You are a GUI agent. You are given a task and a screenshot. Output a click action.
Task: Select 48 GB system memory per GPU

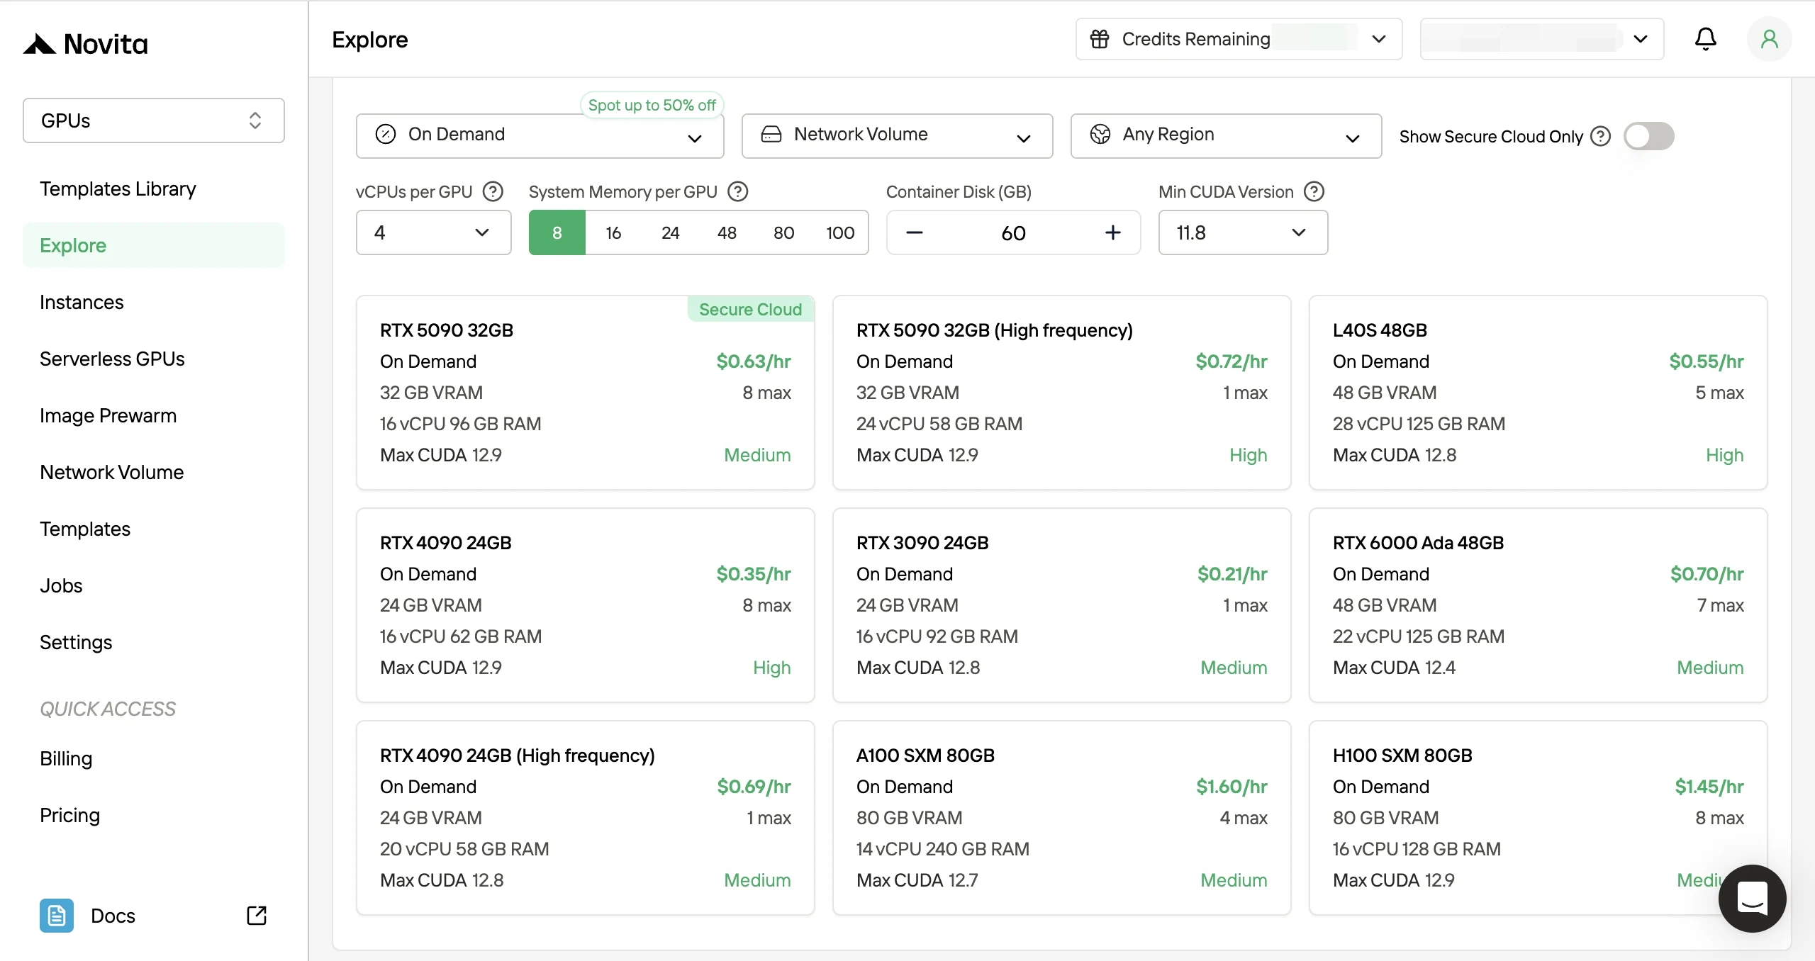[x=727, y=232]
